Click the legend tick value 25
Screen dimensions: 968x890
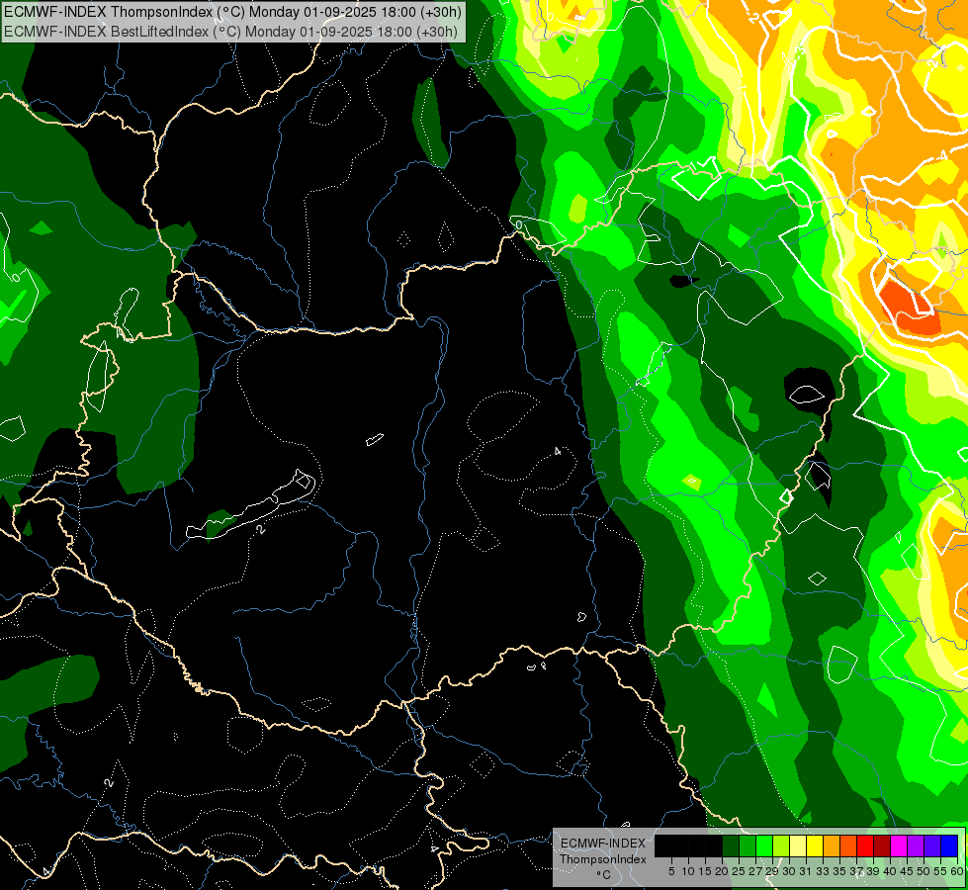(x=739, y=871)
